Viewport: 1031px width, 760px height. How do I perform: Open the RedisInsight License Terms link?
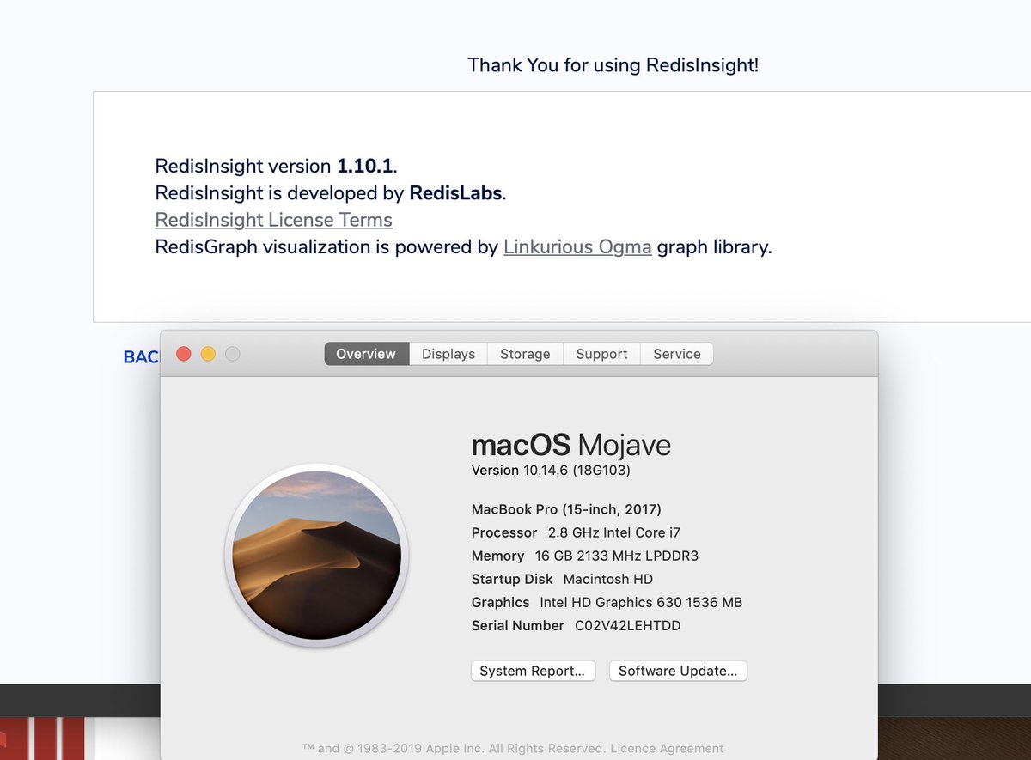tap(272, 220)
